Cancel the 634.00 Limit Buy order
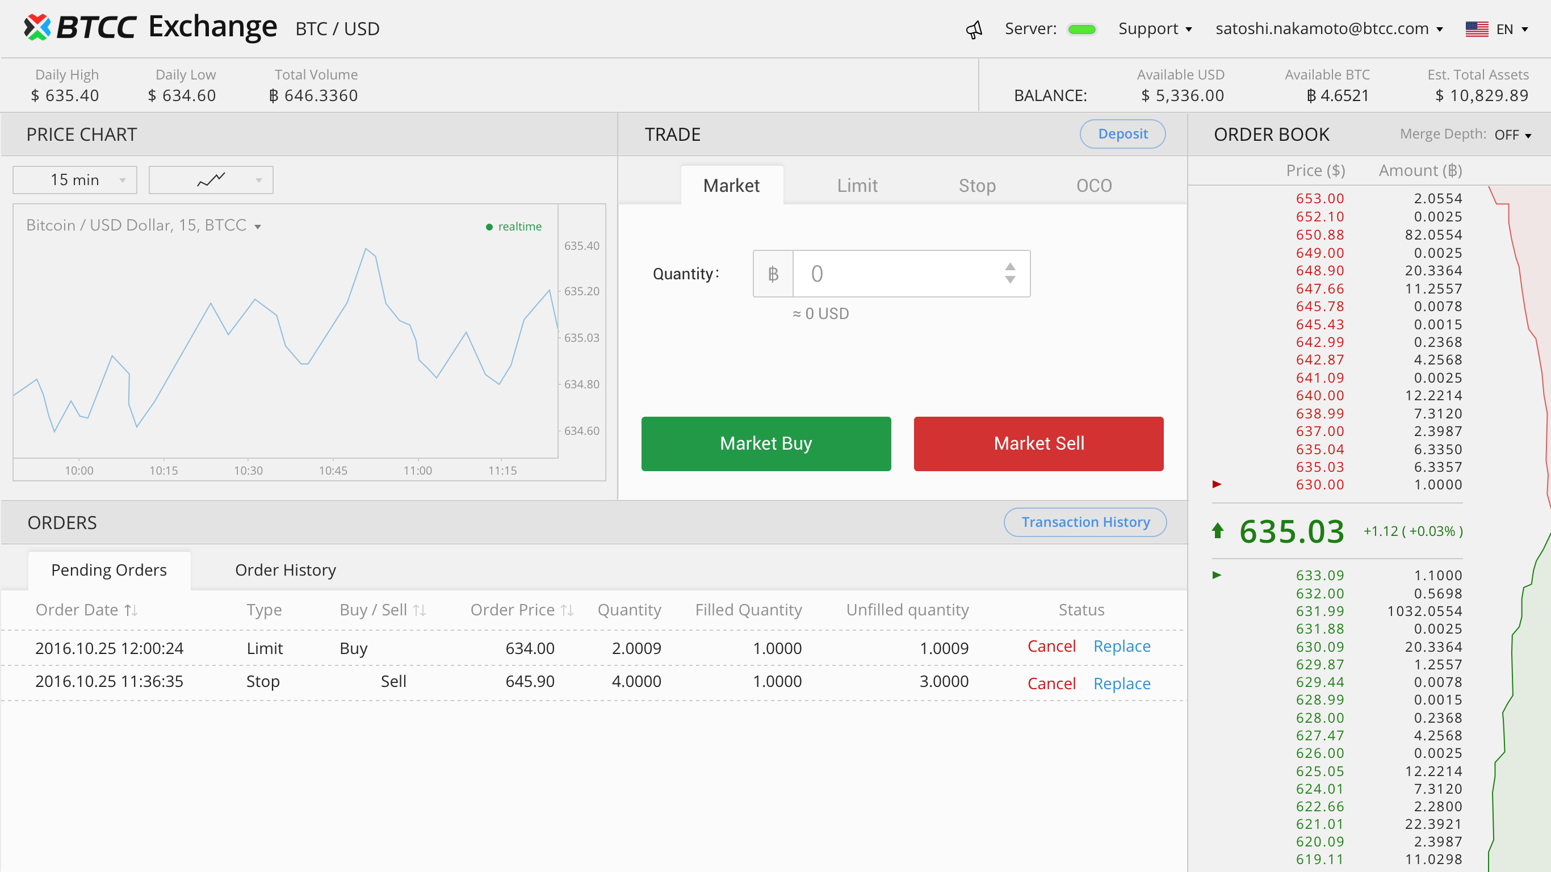Viewport: 1551px width, 872px height. tap(1051, 646)
